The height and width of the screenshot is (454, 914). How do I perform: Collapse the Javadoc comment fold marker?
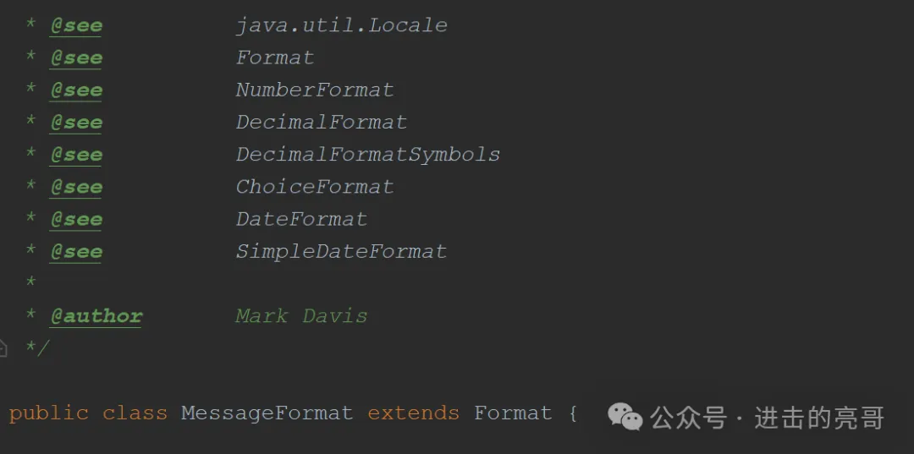coord(3,348)
